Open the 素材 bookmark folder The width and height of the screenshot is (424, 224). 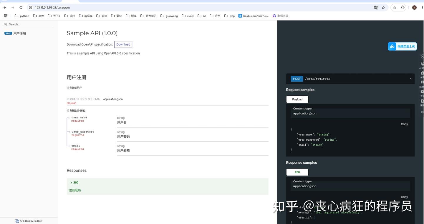[116, 16]
